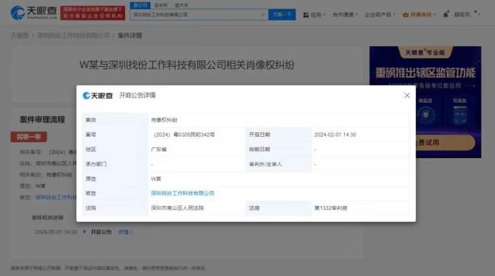This screenshot has height=276, width=495.
Task: Open the 深圳找份工作科技有限公司 breadcrumb link
Action: tap(73, 35)
